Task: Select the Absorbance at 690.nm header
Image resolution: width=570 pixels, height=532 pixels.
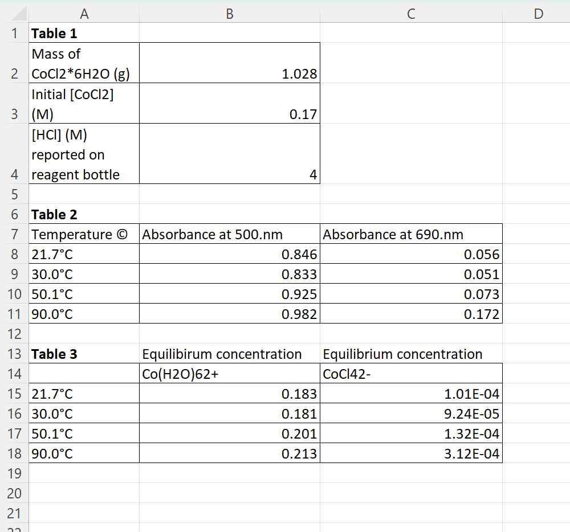Action: (411, 234)
